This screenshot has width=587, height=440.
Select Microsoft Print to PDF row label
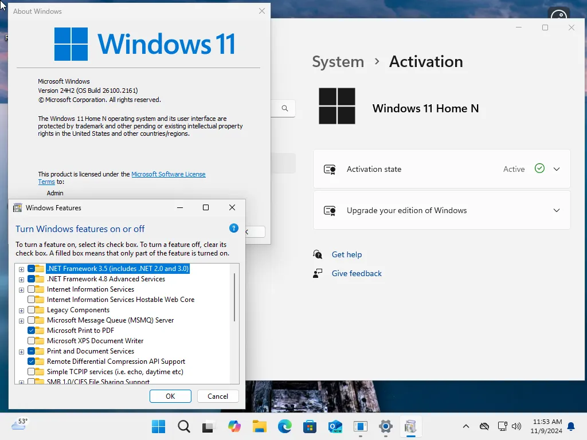tap(80, 331)
